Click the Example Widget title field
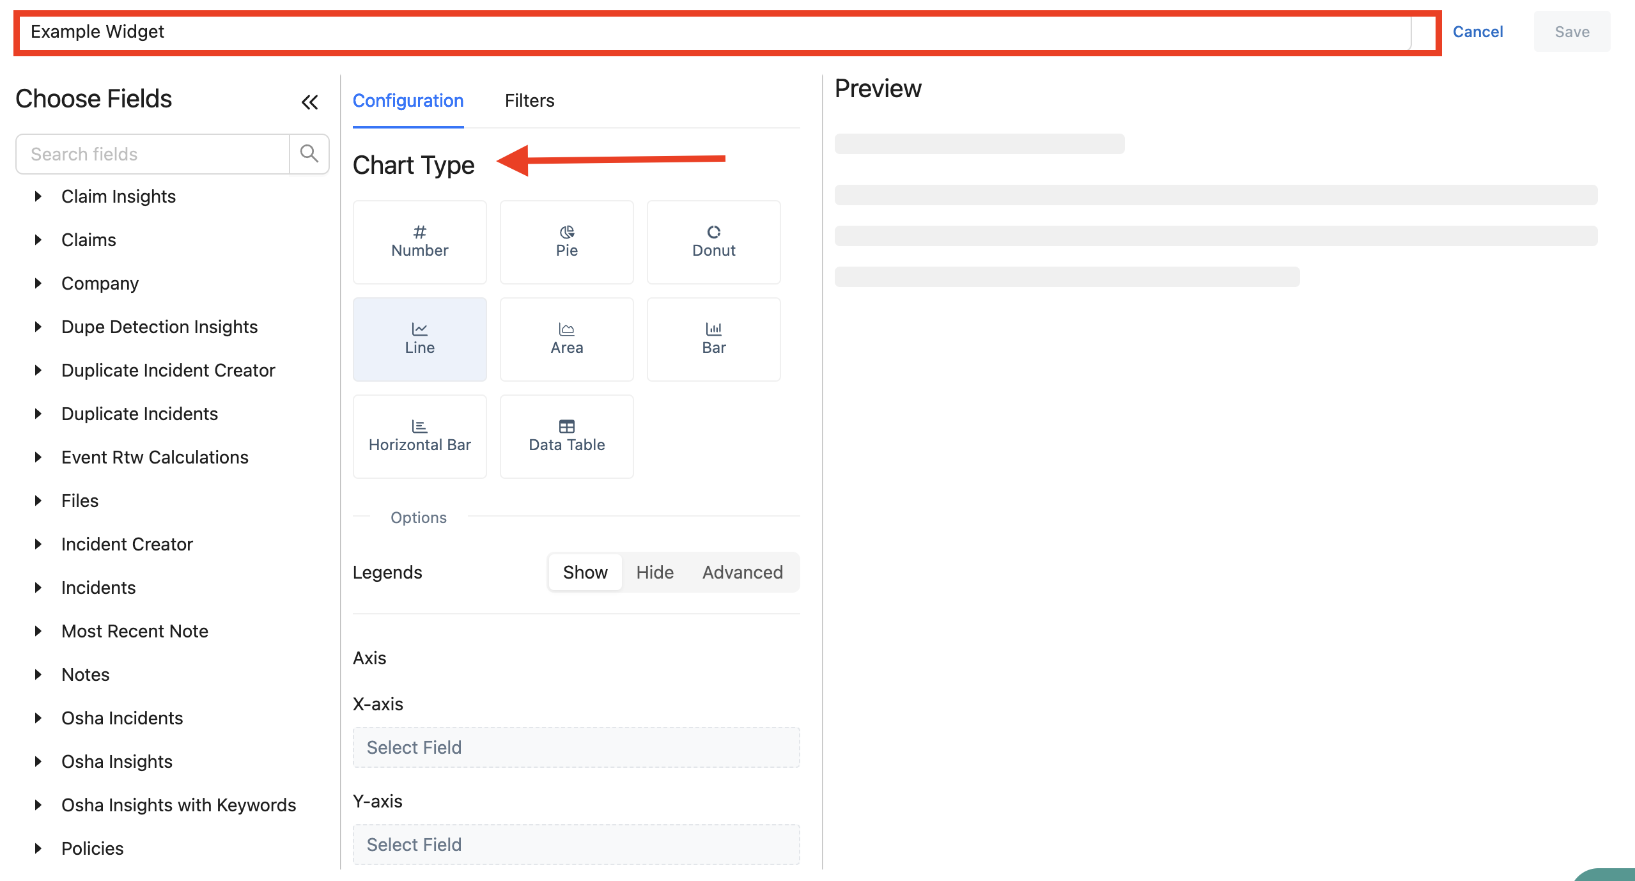1635x881 pixels. pyautogui.click(x=715, y=32)
